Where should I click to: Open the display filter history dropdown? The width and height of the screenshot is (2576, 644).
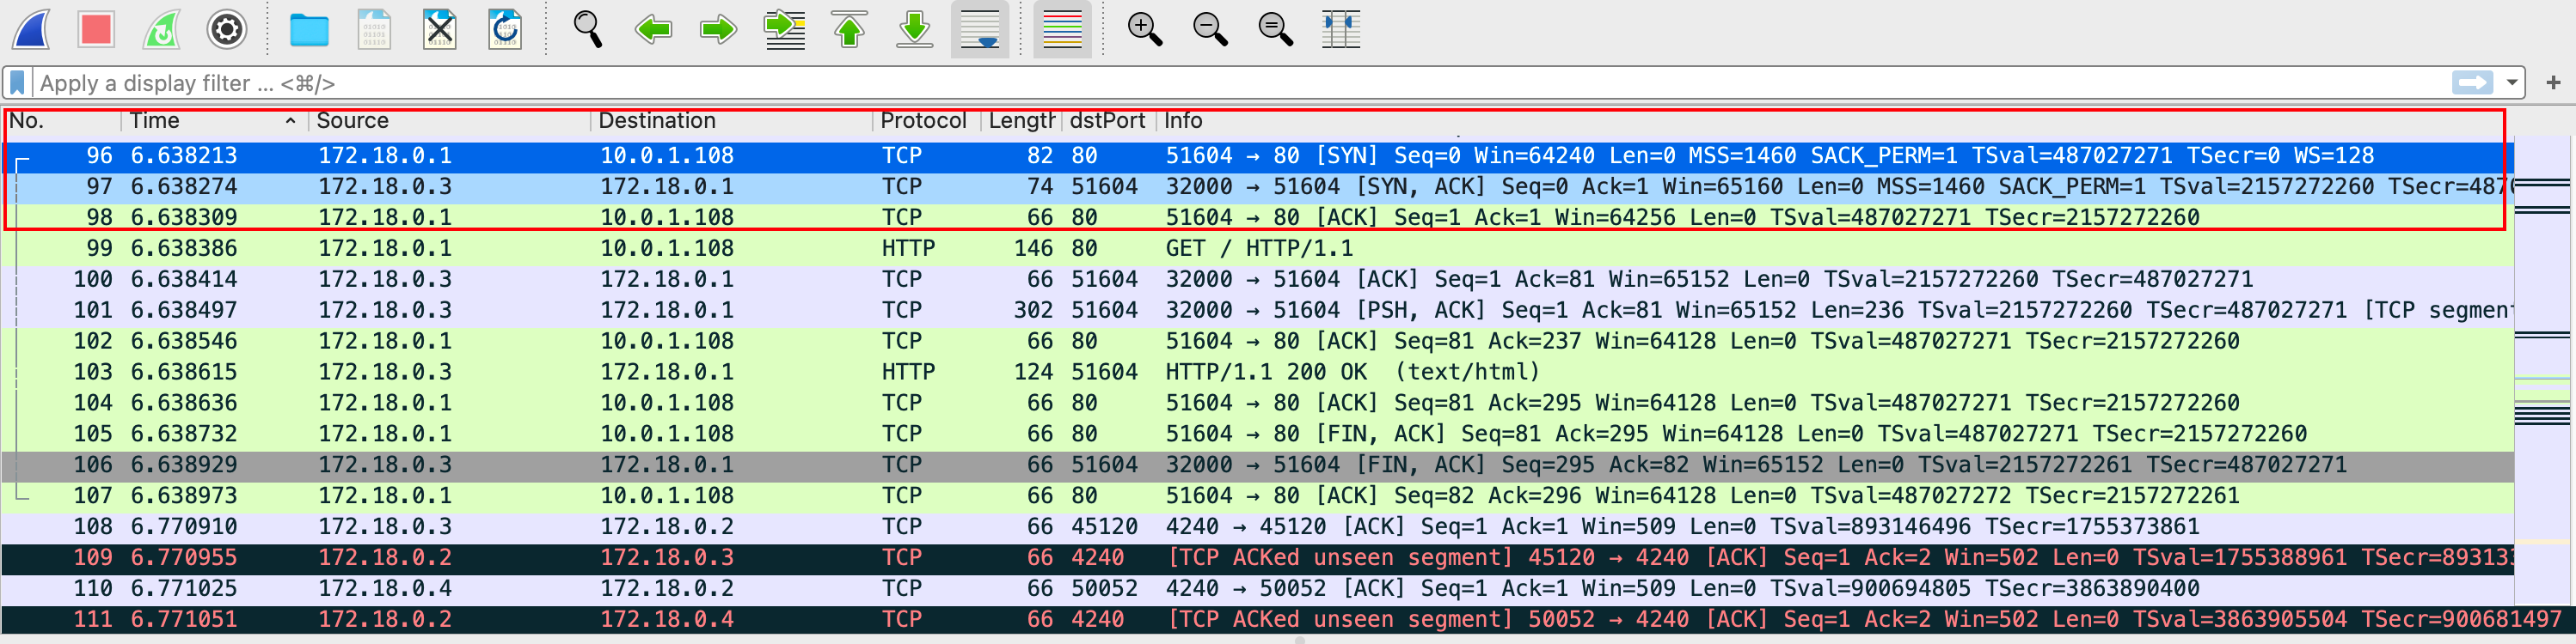[x=2511, y=83]
